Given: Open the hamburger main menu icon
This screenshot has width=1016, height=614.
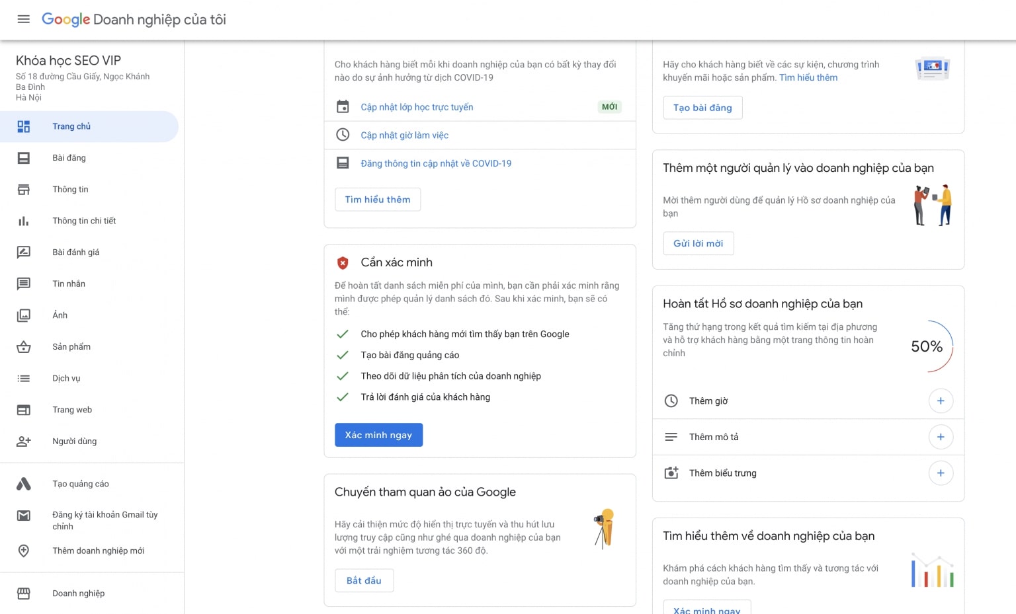Looking at the screenshot, I should click(23, 19).
